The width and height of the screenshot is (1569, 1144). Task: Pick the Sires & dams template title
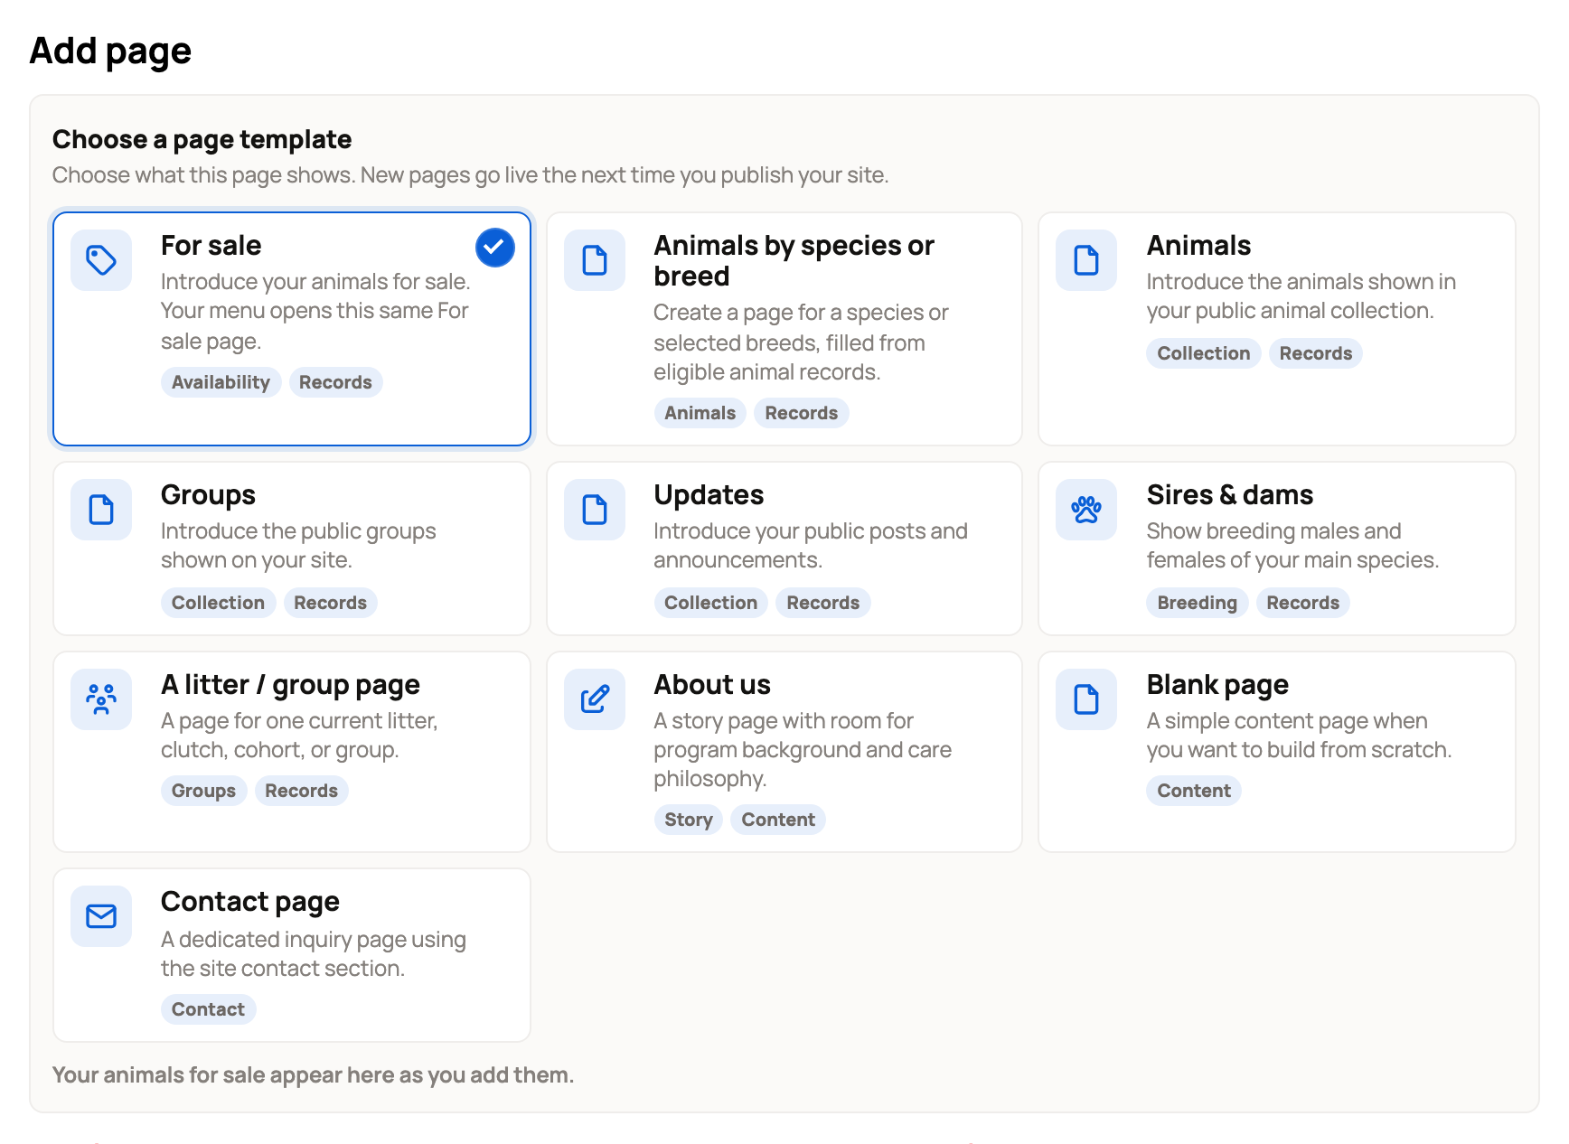point(1230,495)
